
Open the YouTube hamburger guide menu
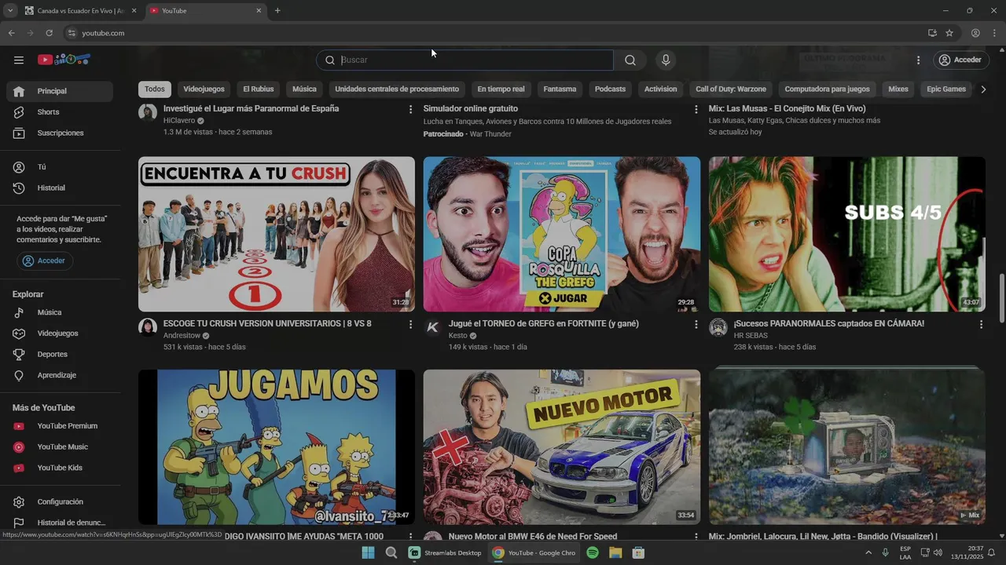click(x=19, y=60)
